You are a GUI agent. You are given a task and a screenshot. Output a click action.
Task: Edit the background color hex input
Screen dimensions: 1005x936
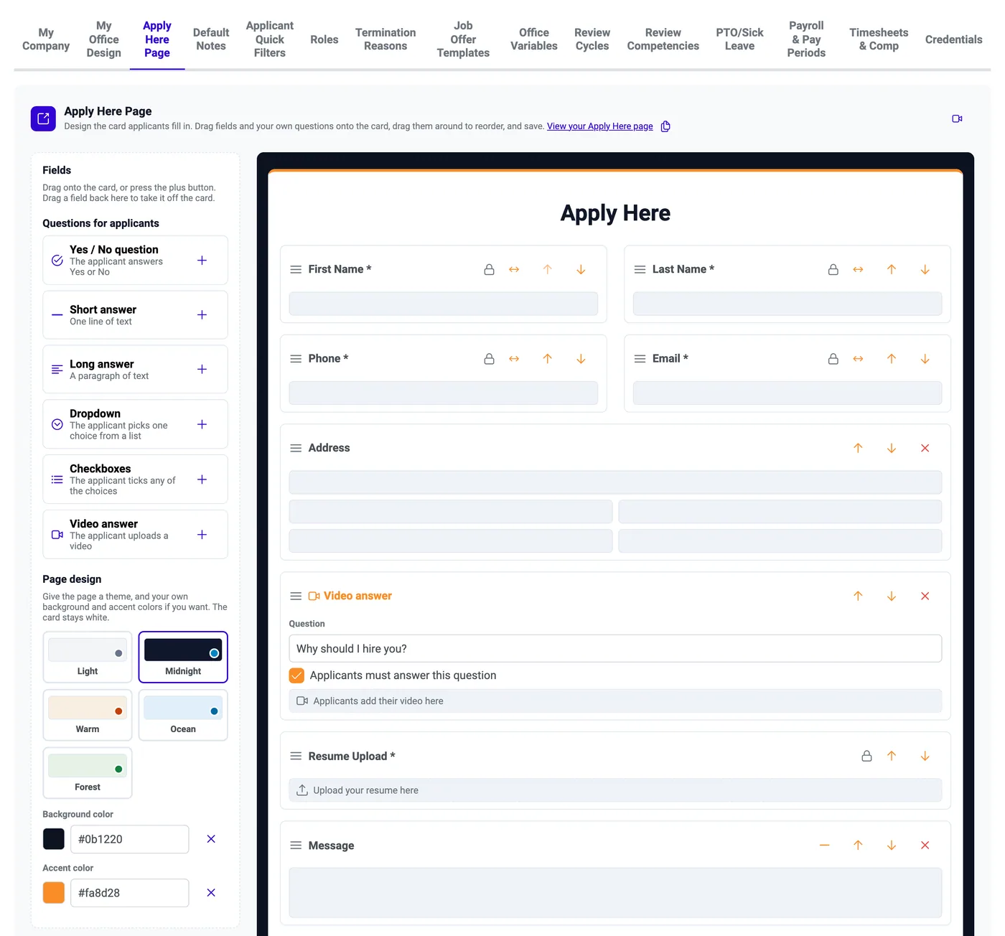130,839
